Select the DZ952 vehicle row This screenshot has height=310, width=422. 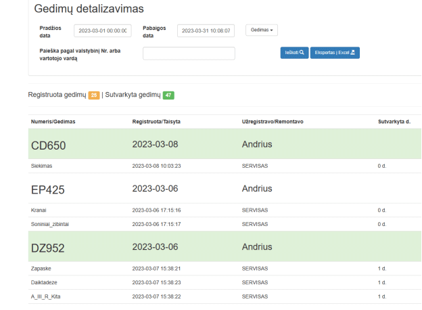pyautogui.click(x=225, y=246)
